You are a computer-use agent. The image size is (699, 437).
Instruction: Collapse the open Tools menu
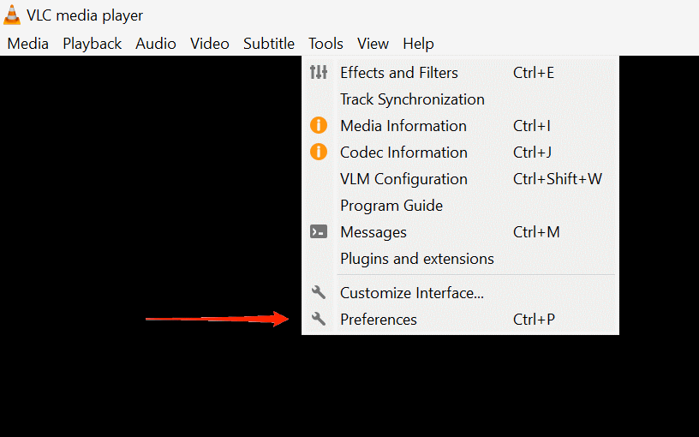pyautogui.click(x=326, y=44)
